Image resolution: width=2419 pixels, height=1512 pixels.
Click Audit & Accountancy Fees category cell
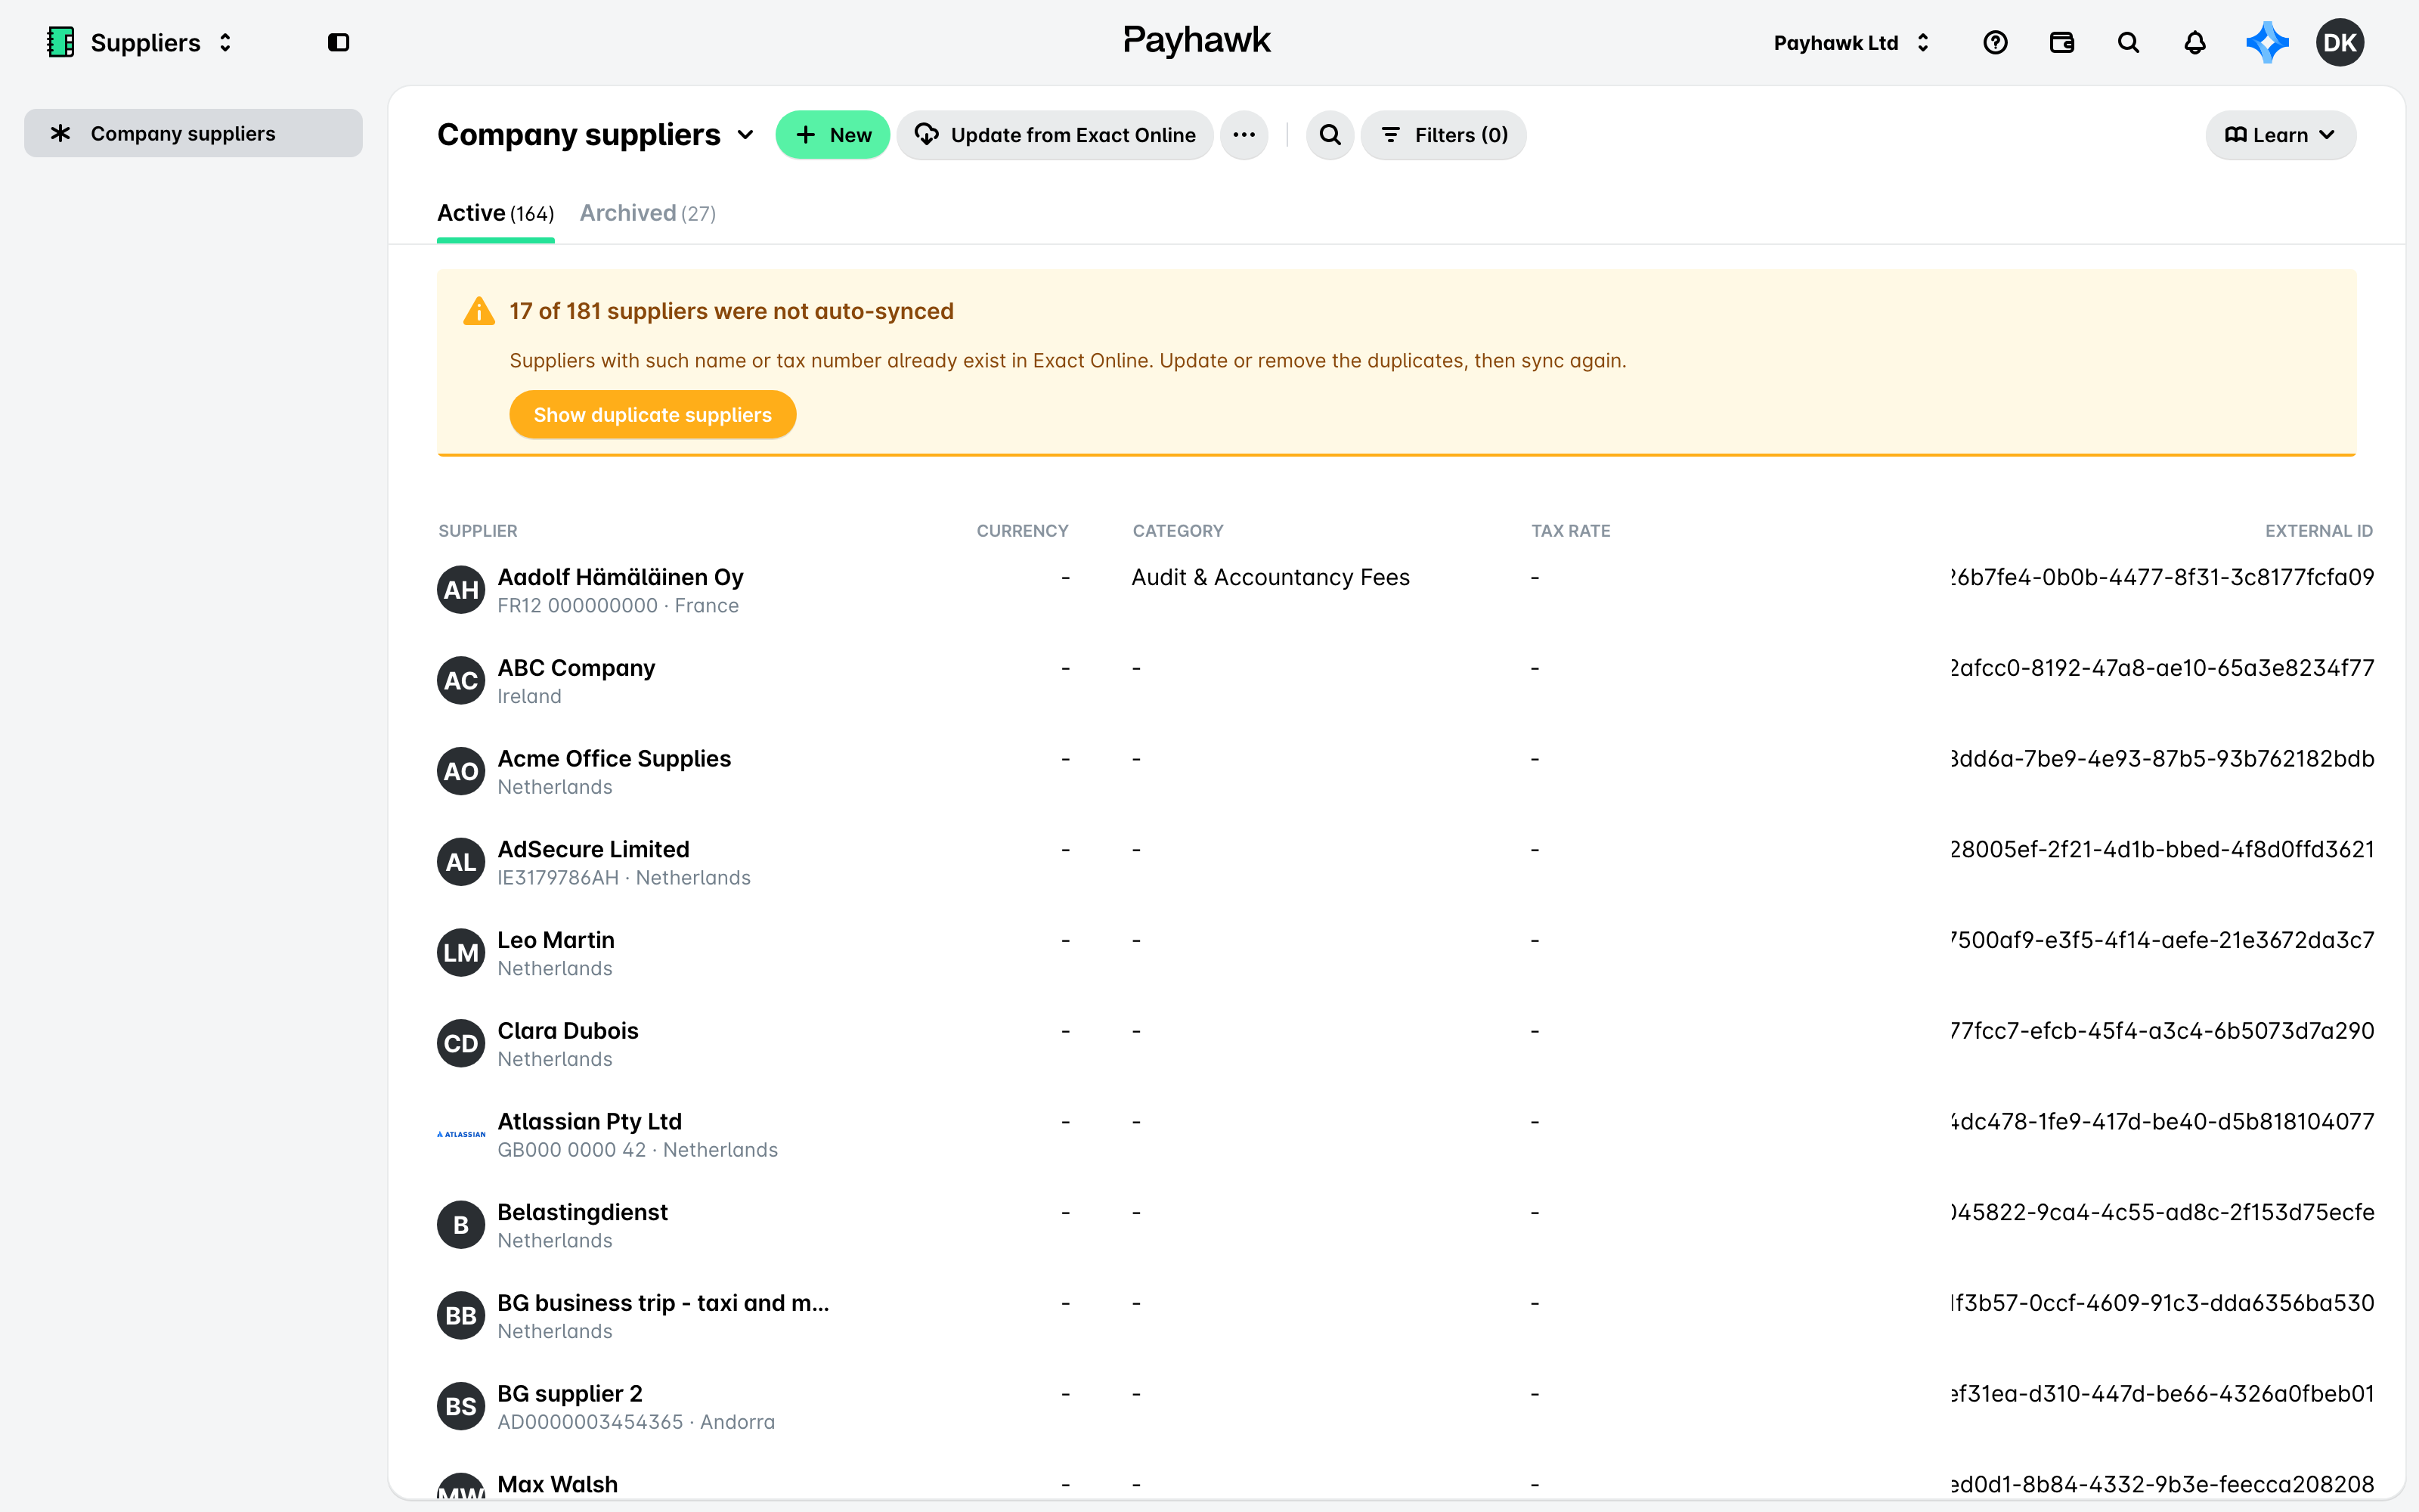point(1271,577)
